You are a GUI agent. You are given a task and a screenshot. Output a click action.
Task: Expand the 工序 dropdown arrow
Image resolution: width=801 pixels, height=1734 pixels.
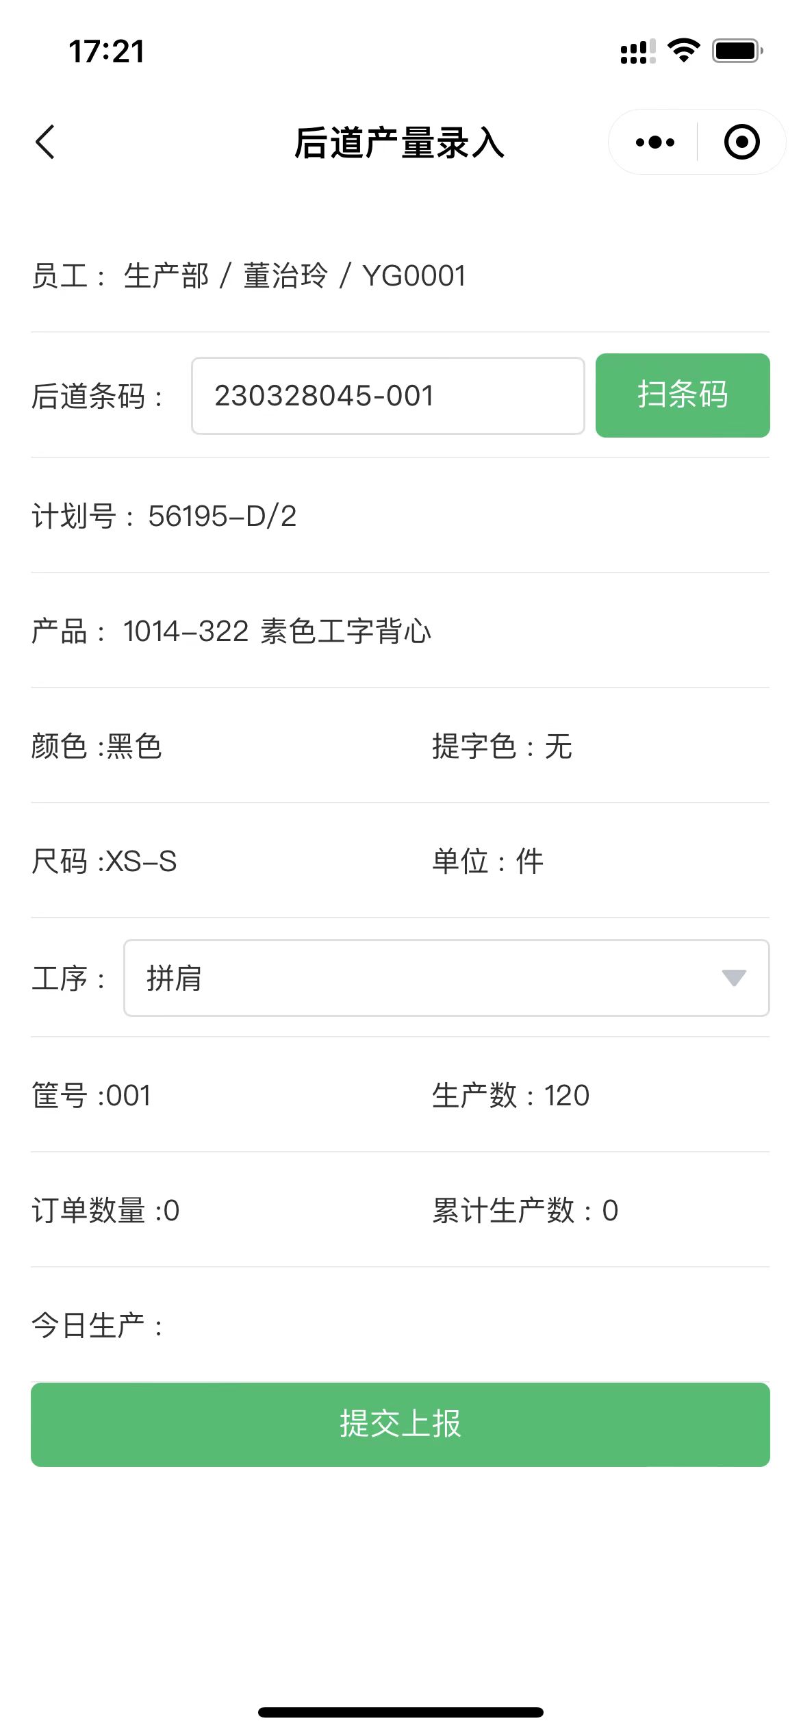(x=733, y=978)
